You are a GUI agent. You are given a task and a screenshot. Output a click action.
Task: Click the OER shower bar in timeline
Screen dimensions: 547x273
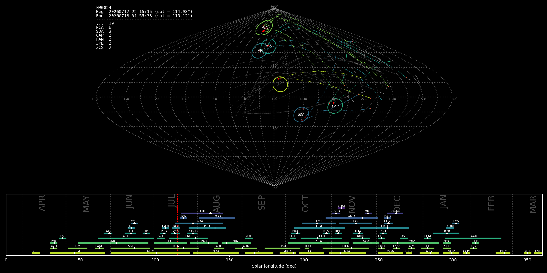tap(346, 248)
